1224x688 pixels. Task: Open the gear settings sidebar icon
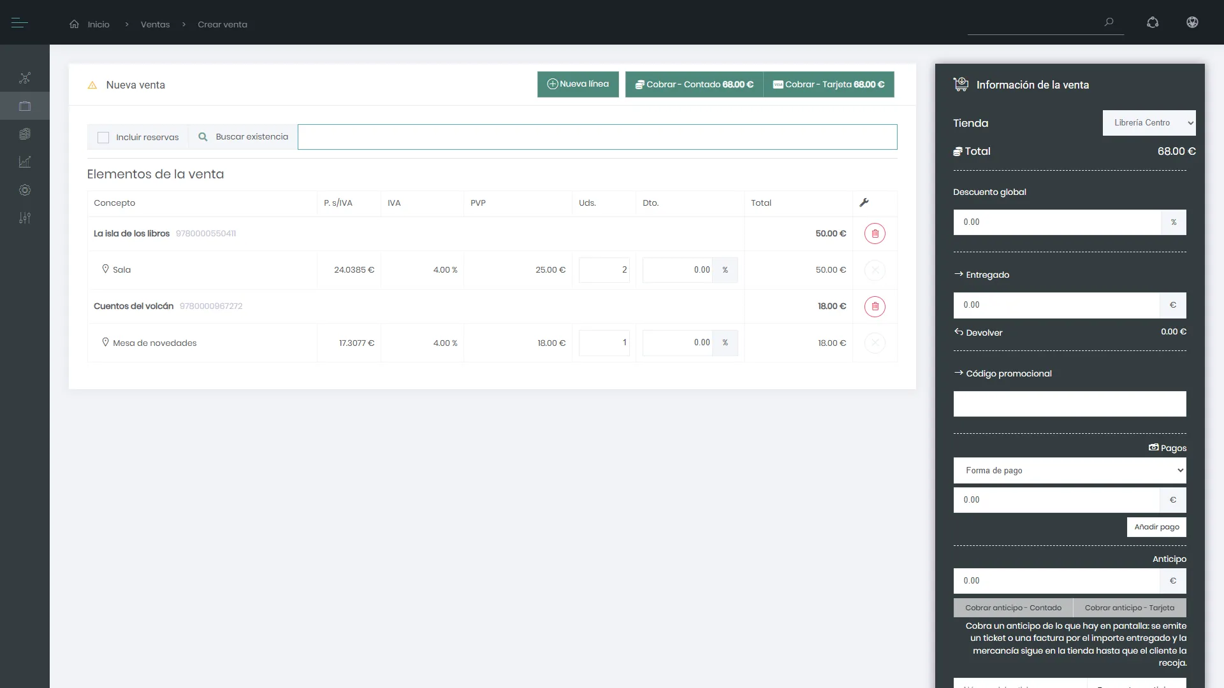click(x=25, y=190)
